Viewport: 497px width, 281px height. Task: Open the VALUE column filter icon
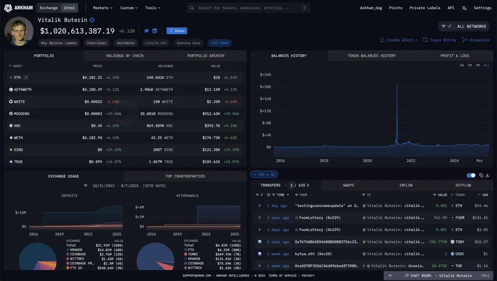pyautogui.click(x=434, y=195)
